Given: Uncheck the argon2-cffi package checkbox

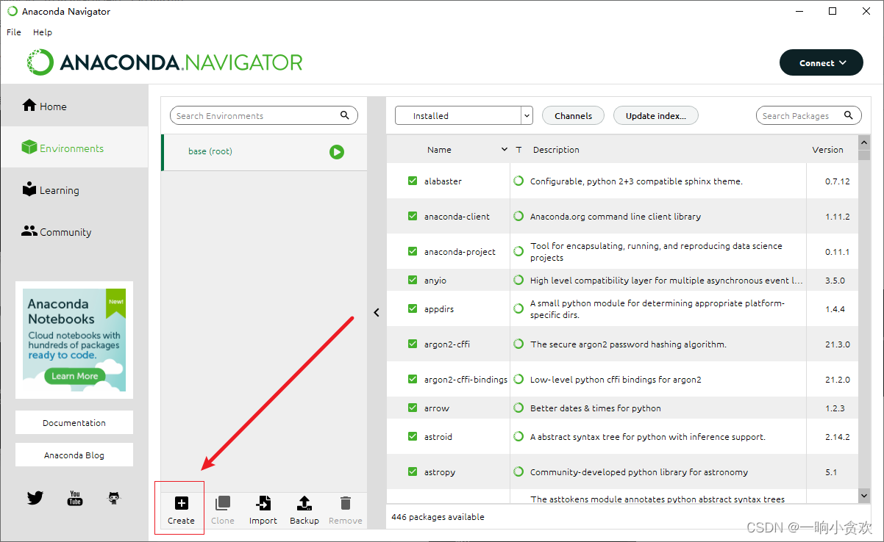Looking at the screenshot, I should (413, 344).
